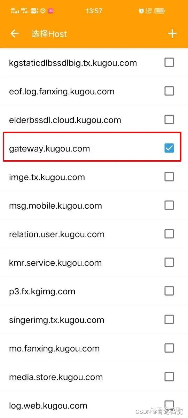Tap the battery icon in status bar
The width and height of the screenshot is (188, 418).
pyautogui.click(x=160, y=11)
